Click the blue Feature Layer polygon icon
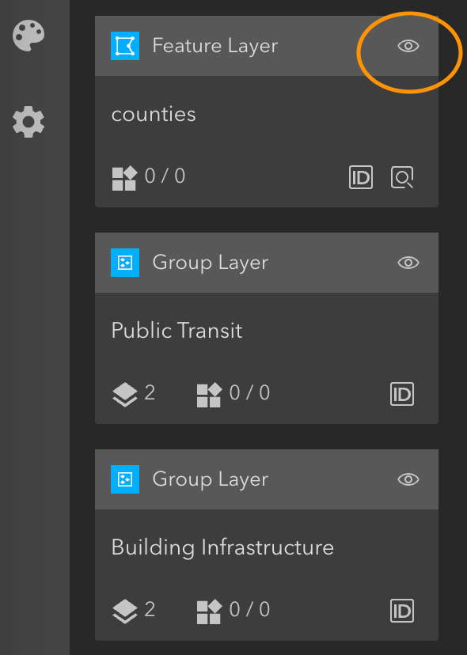This screenshot has height=655, width=467. coord(125,46)
